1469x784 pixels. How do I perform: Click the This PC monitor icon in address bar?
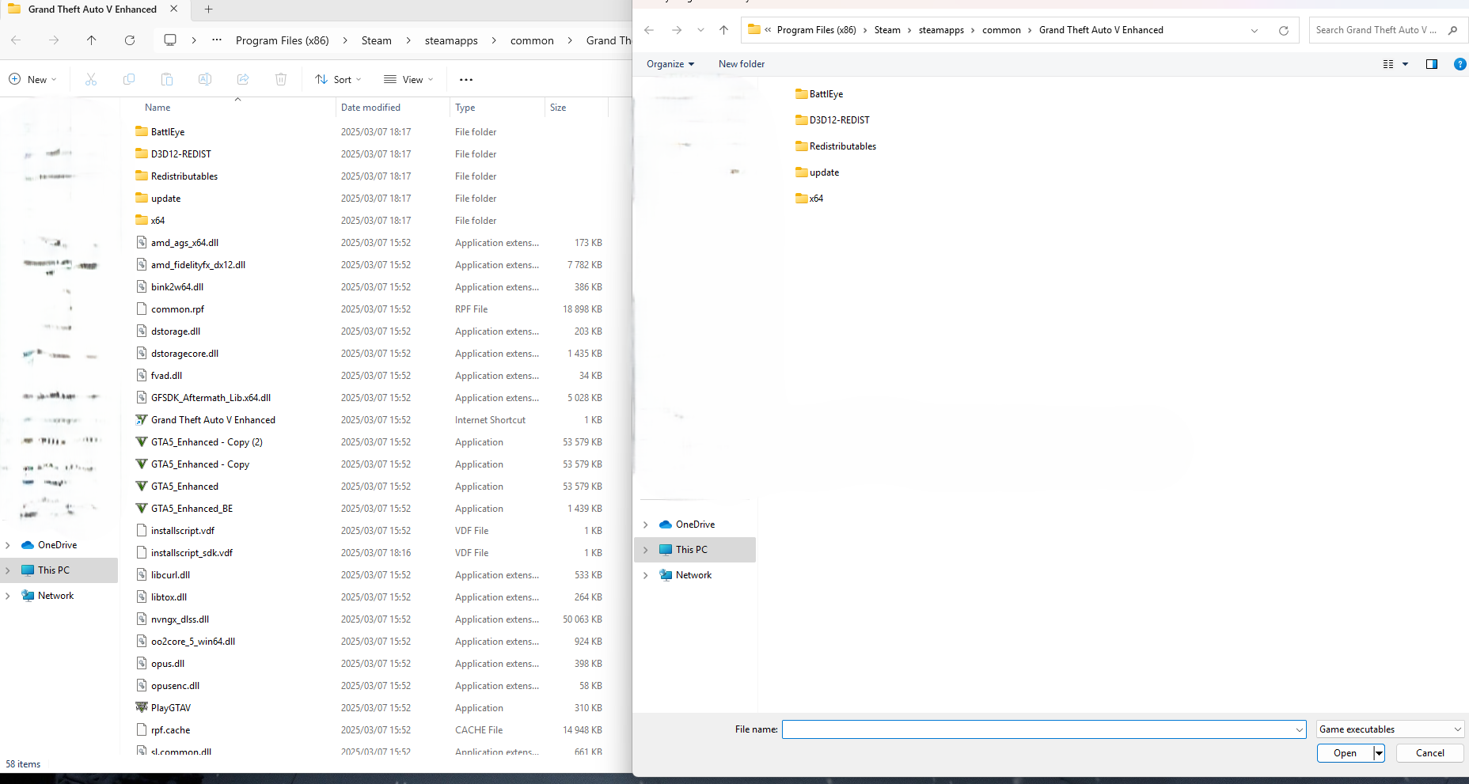[170, 40]
